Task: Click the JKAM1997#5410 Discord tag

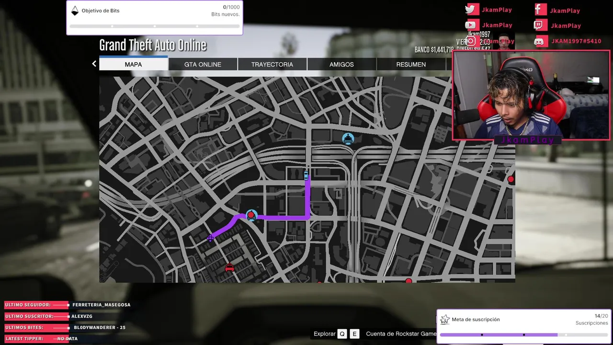Action: click(x=576, y=41)
